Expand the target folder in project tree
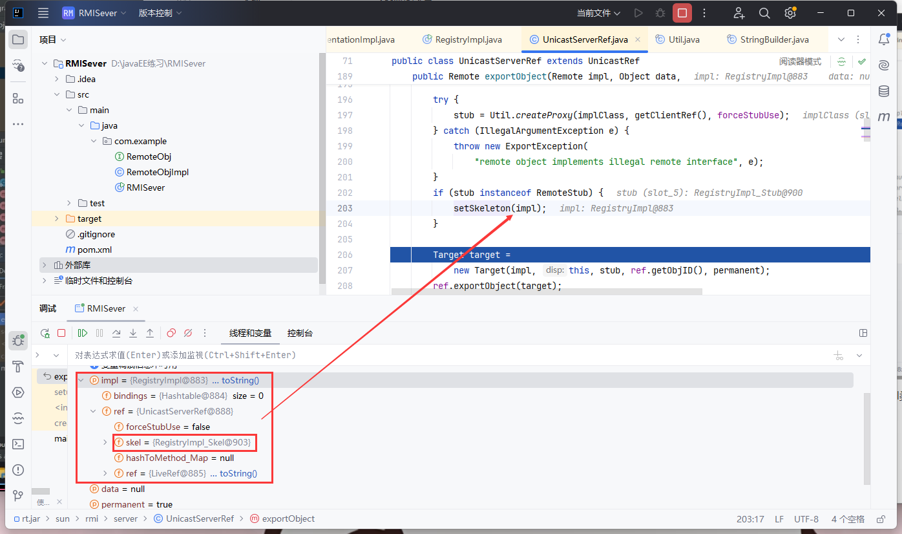902x534 pixels. pyautogui.click(x=57, y=219)
